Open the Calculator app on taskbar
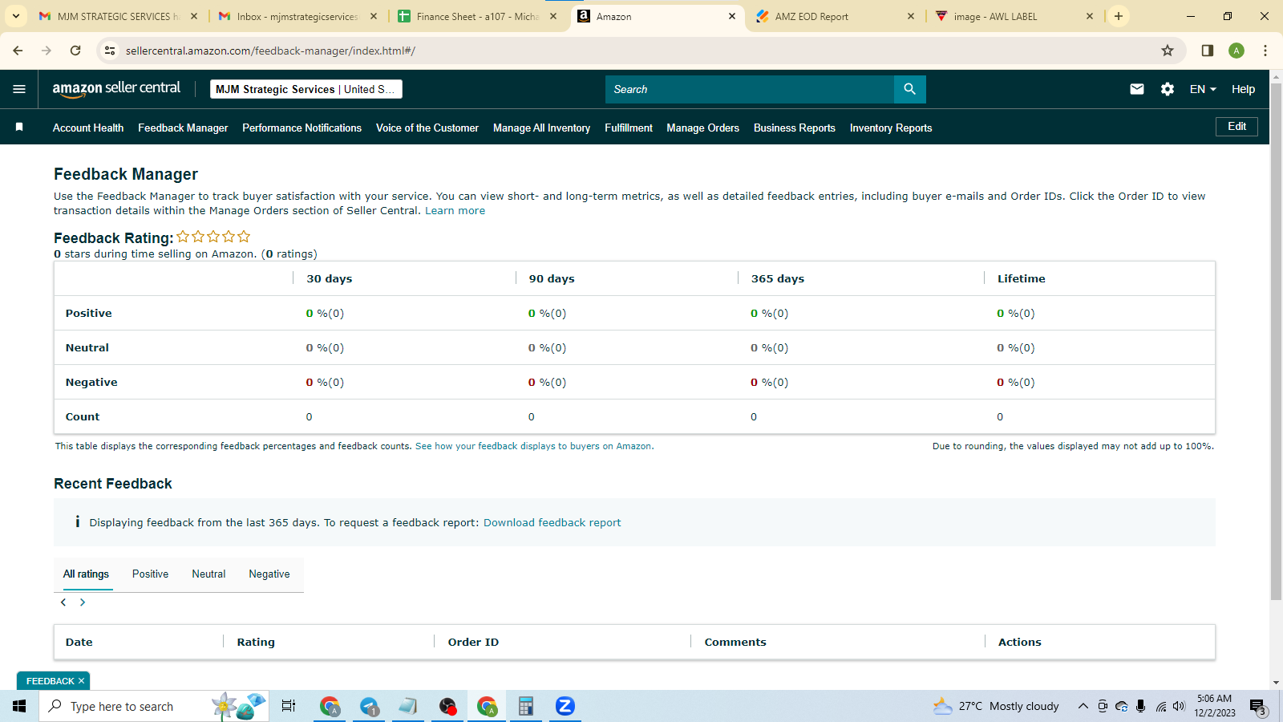 coord(526,706)
